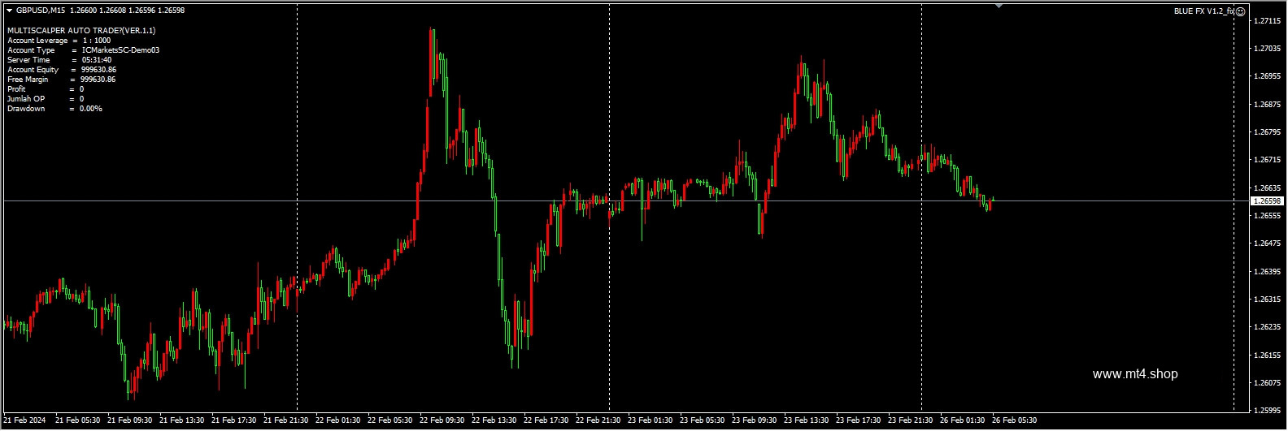Click the Server Time 05:31:40 line
This screenshot has height=431, width=1288.
(59, 60)
